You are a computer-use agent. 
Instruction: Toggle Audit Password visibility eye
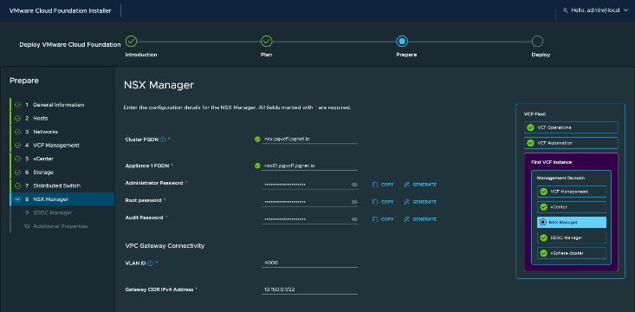click(x=354, y=219)
